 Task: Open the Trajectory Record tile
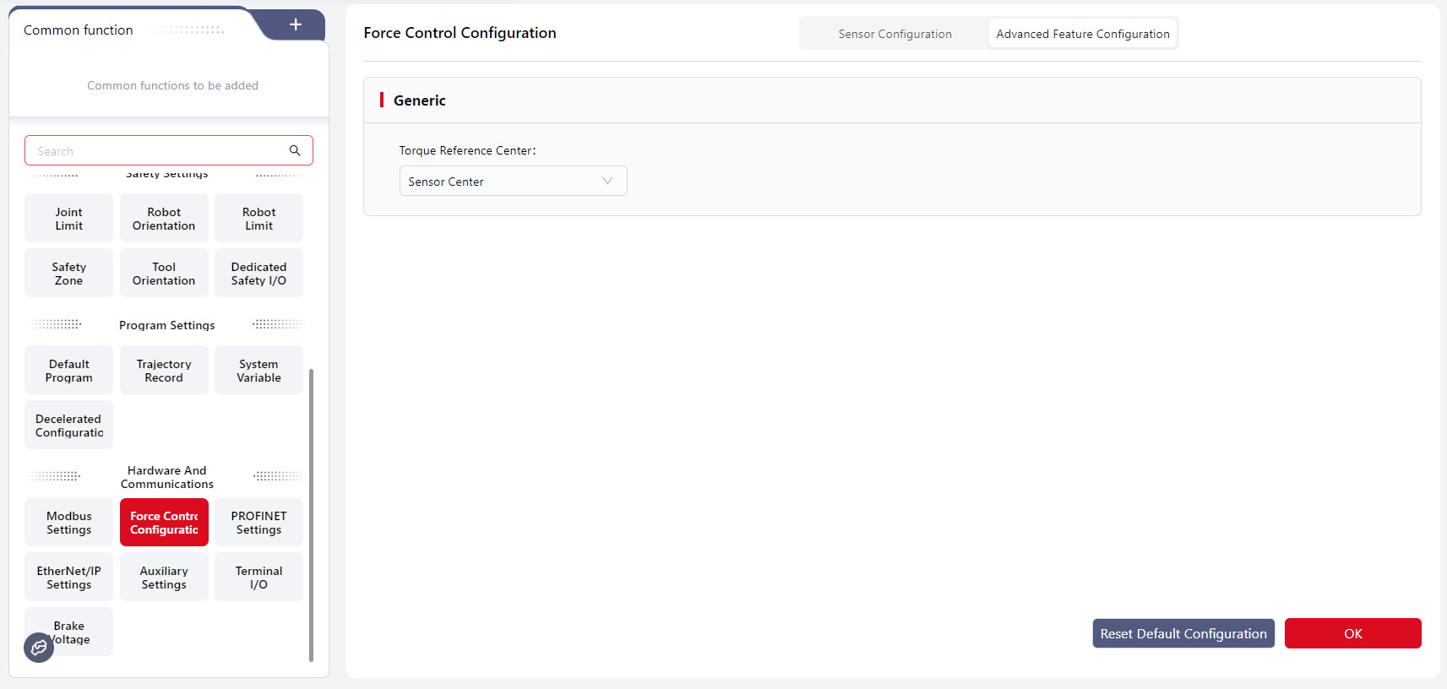point(164,371)
